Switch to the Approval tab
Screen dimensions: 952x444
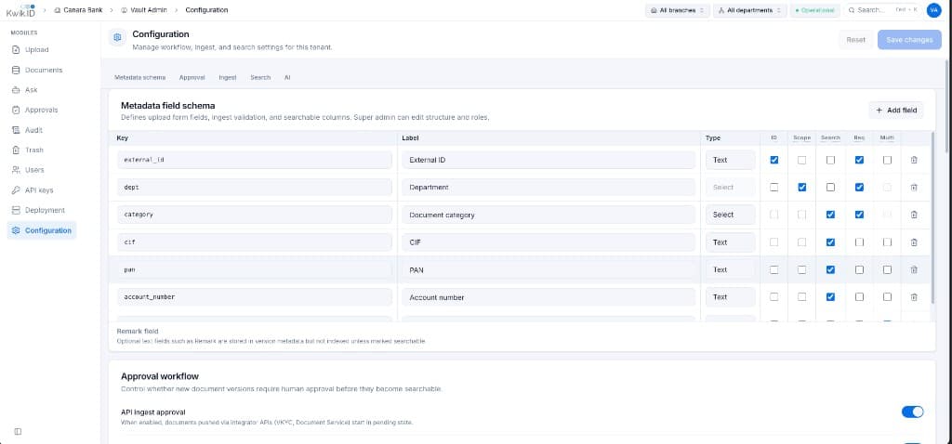(x=192, y=78)
